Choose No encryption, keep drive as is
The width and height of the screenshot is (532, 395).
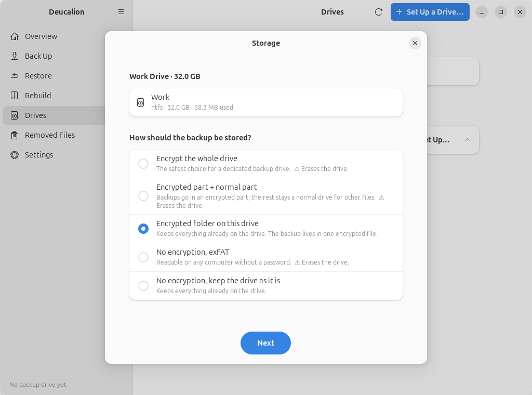pos(266,286)
